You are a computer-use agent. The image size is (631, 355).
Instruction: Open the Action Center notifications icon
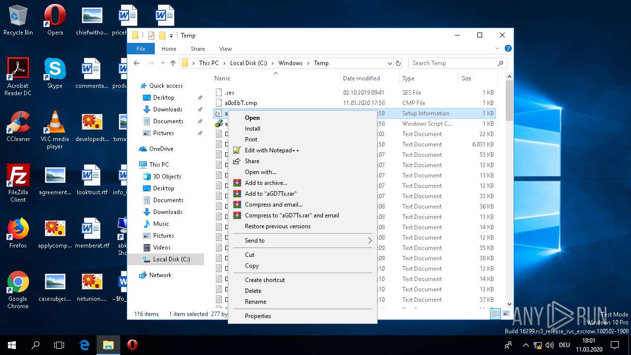(x=615, y=345)
